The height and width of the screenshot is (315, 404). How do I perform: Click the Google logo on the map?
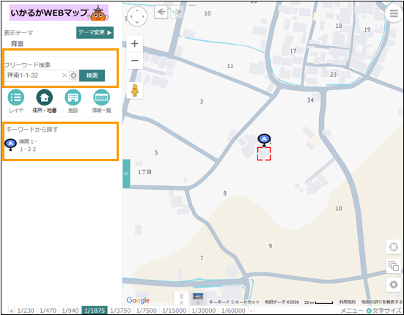(138, 300)
